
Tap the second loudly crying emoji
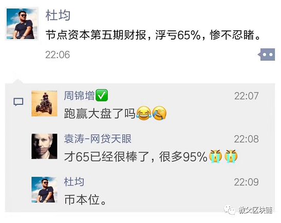231,156
